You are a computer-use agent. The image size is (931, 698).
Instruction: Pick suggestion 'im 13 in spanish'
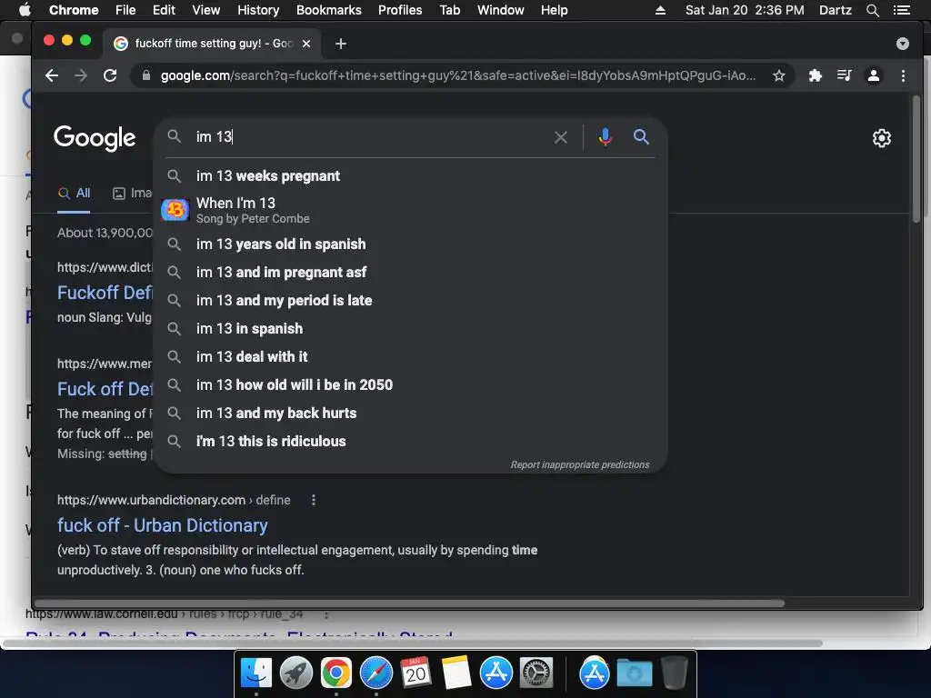pyautogui.click(x=410, y=328)
